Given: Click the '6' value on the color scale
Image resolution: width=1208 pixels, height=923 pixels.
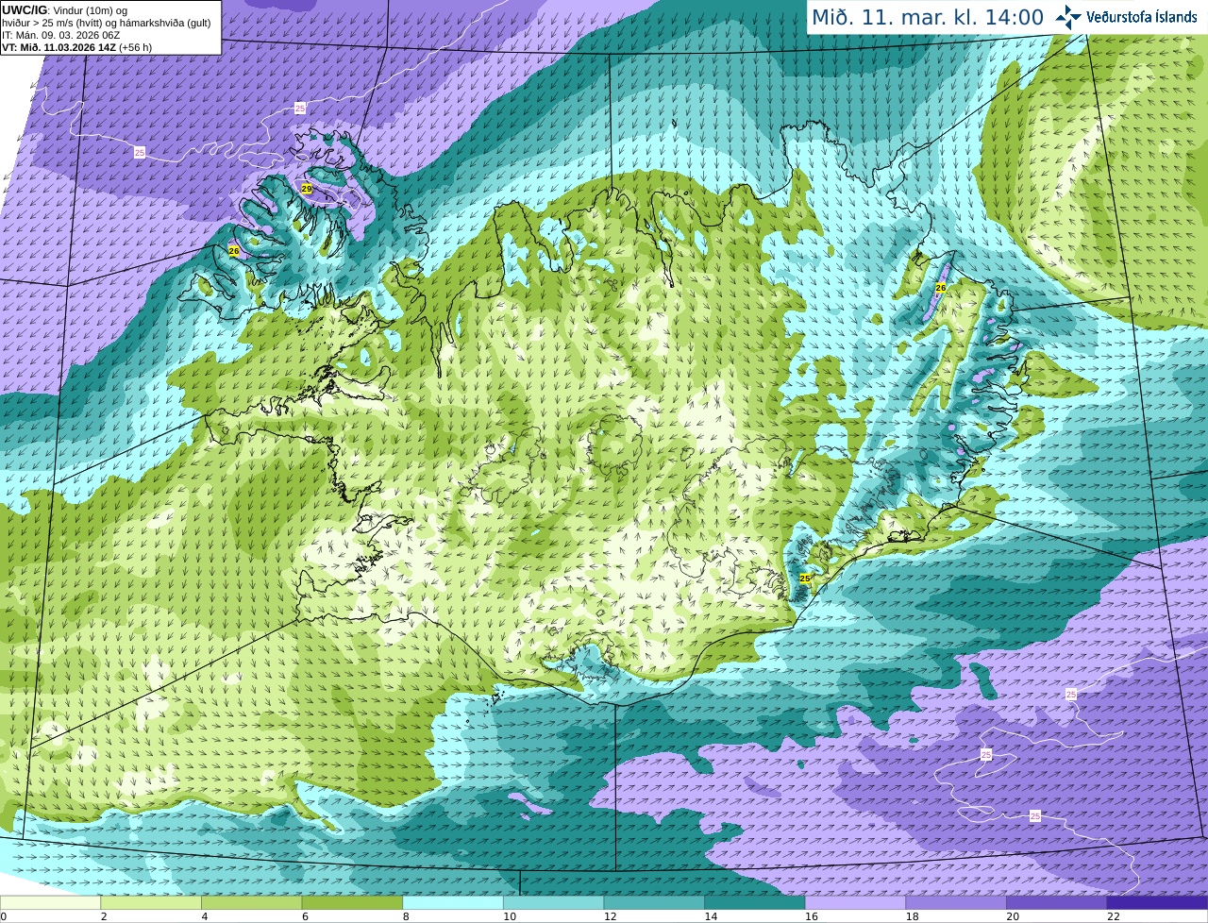Looking at the screenshot, I should (305, 915).
